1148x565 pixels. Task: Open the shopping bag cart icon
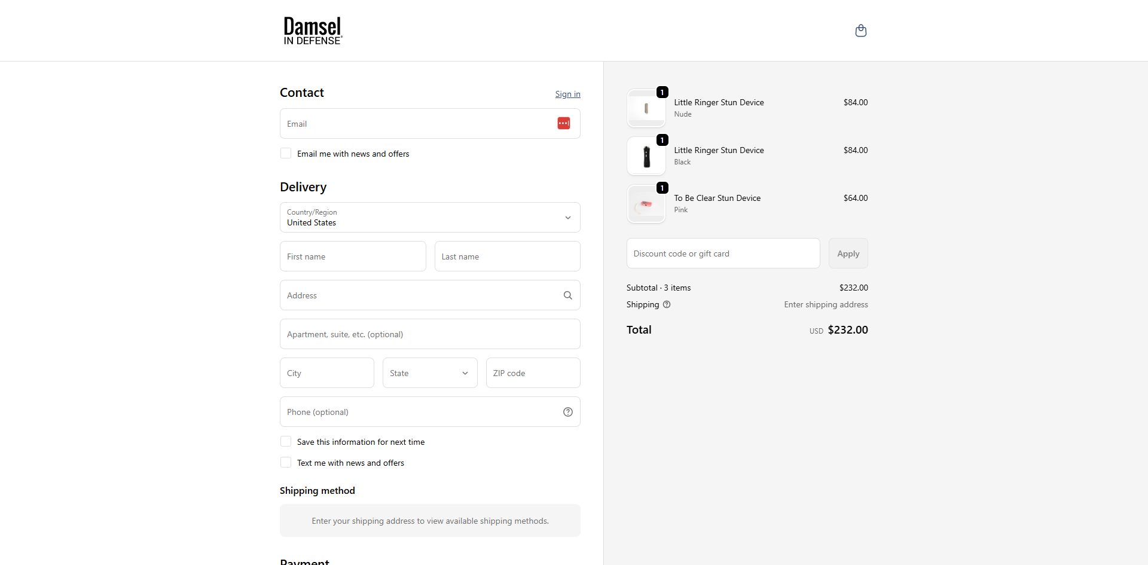coord(860,30)
